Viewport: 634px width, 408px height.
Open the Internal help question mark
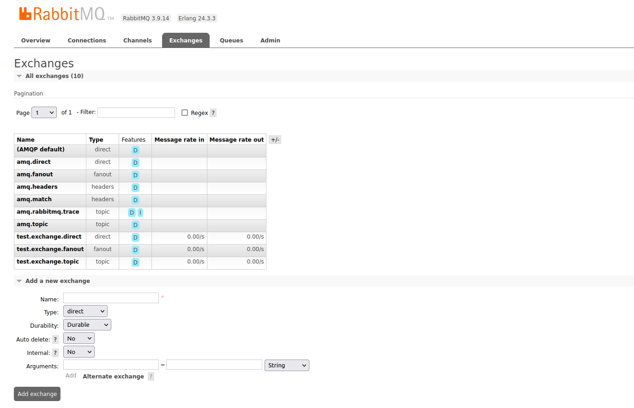click(x=55, y=353)
